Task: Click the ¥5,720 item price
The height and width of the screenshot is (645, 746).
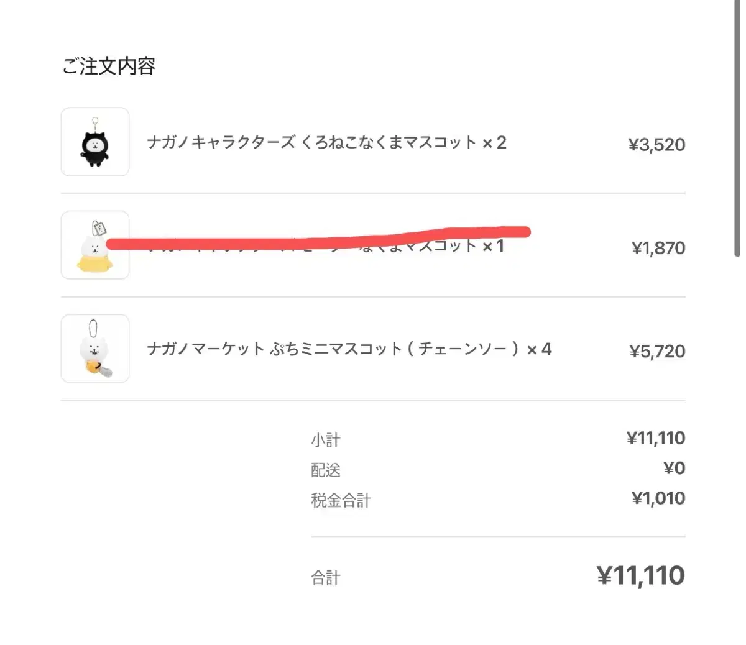Action: 657,351
